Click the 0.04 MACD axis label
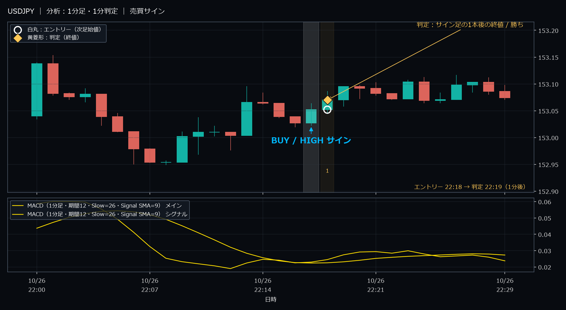Viewport: 566px width, 310px height. click(545, 235)
